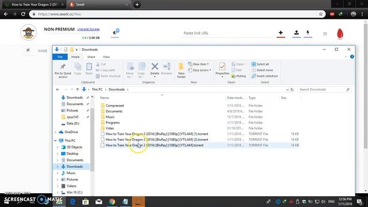Expand the Desktop node under This PC
The width and height of the screenshot is (368, 207).
point(57,154)
